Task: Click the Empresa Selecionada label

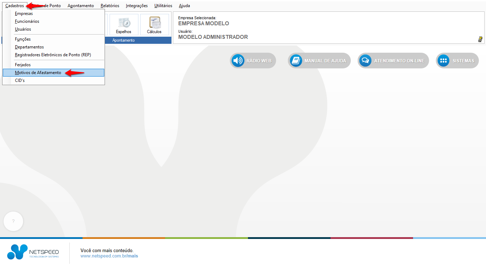Action: pyautogui.click(x=197, y=18)
